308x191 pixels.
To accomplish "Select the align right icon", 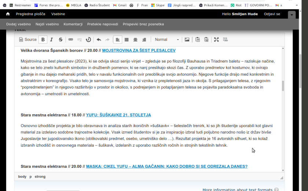I will pyautogui.click(x=144, y=40).
